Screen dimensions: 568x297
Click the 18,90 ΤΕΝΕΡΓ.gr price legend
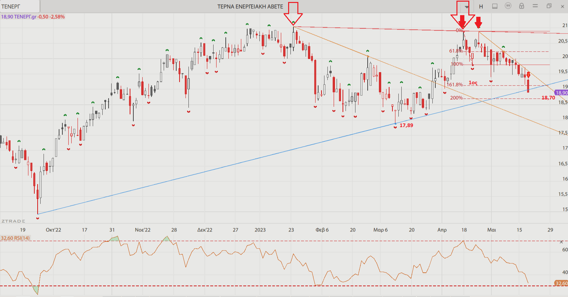tap(33, 17)
